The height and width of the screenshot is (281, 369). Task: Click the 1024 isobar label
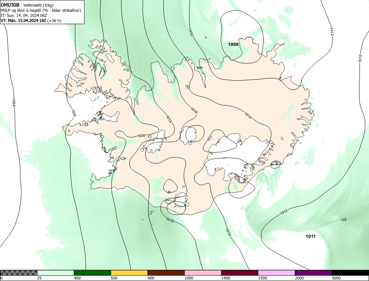[x=14, y=103]
